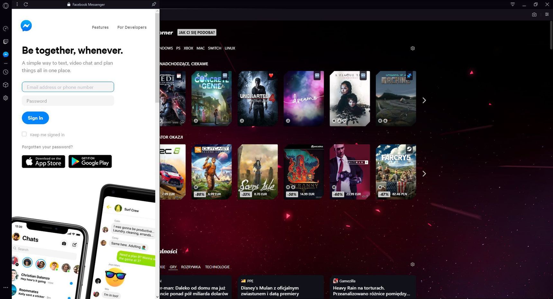Viewport: 553px width, 299px height.
Task: Open sidebar setup three-dots at bottom
Action: pos(5,287)
